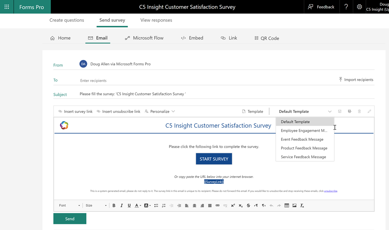Insert a table into the email
389x230 pixels.
coord(287,205)
